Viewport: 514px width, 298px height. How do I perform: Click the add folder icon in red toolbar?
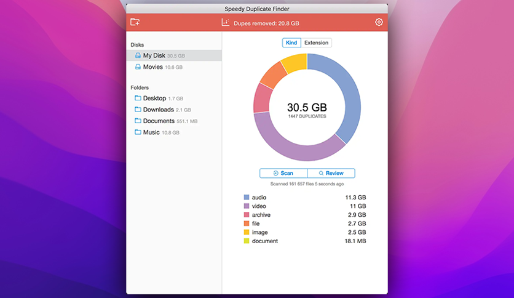coord(135,22)
